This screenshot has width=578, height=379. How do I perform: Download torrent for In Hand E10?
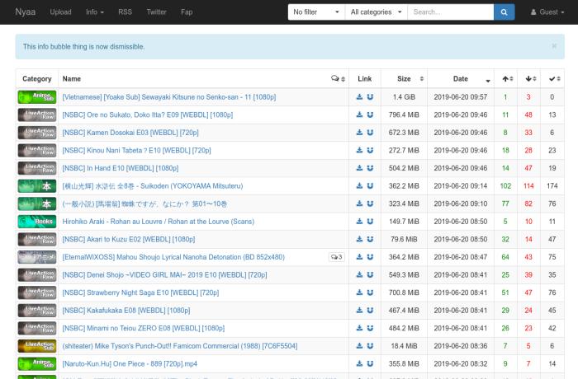tap(359, 168)
